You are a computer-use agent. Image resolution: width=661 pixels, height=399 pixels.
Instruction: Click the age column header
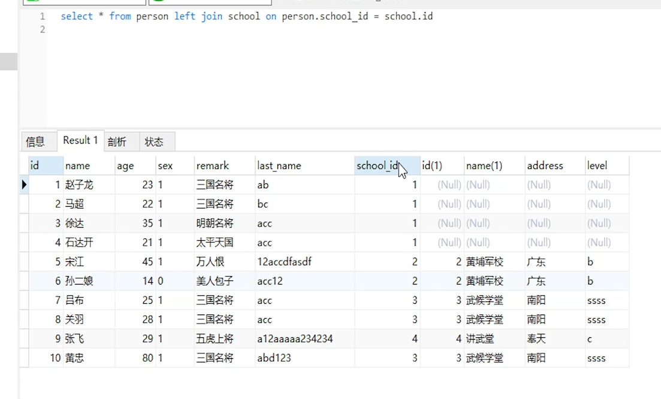135,165
